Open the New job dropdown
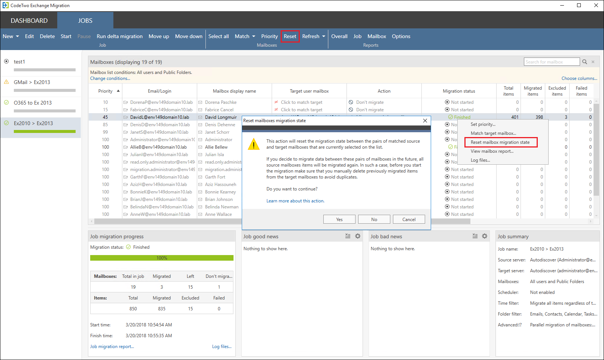604x360 pixels. pos(11,36)
